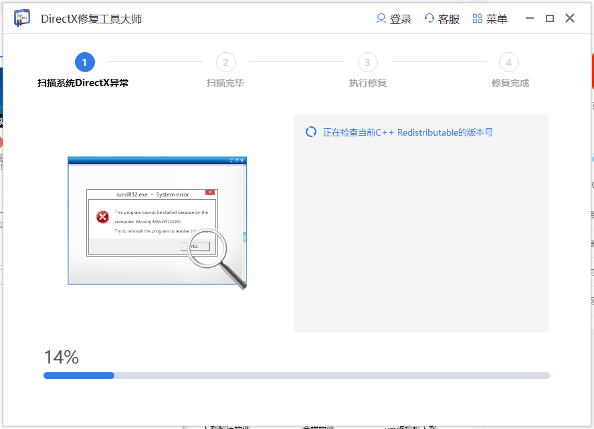
Task: Click the customer service headset icon
Action: pyautogui.click(x=429, y=19)
